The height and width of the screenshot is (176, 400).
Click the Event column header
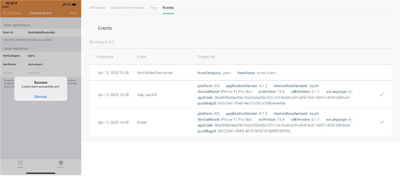pos(141,57)
